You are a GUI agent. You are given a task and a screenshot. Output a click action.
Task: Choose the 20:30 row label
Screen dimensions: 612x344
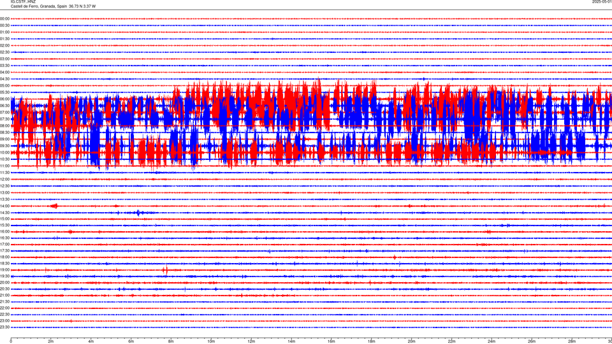click(4, 289)
